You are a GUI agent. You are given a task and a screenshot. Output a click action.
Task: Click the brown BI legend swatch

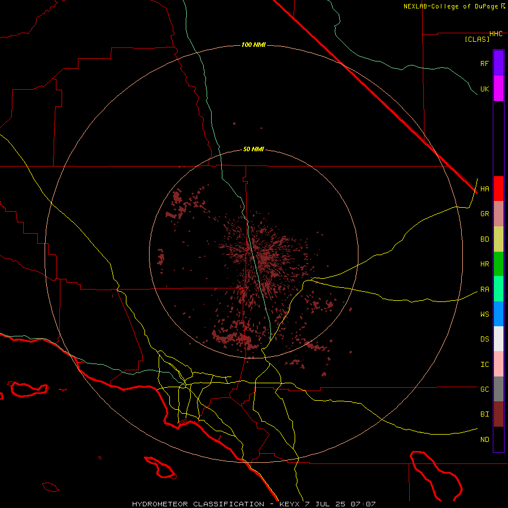[498, 414]
